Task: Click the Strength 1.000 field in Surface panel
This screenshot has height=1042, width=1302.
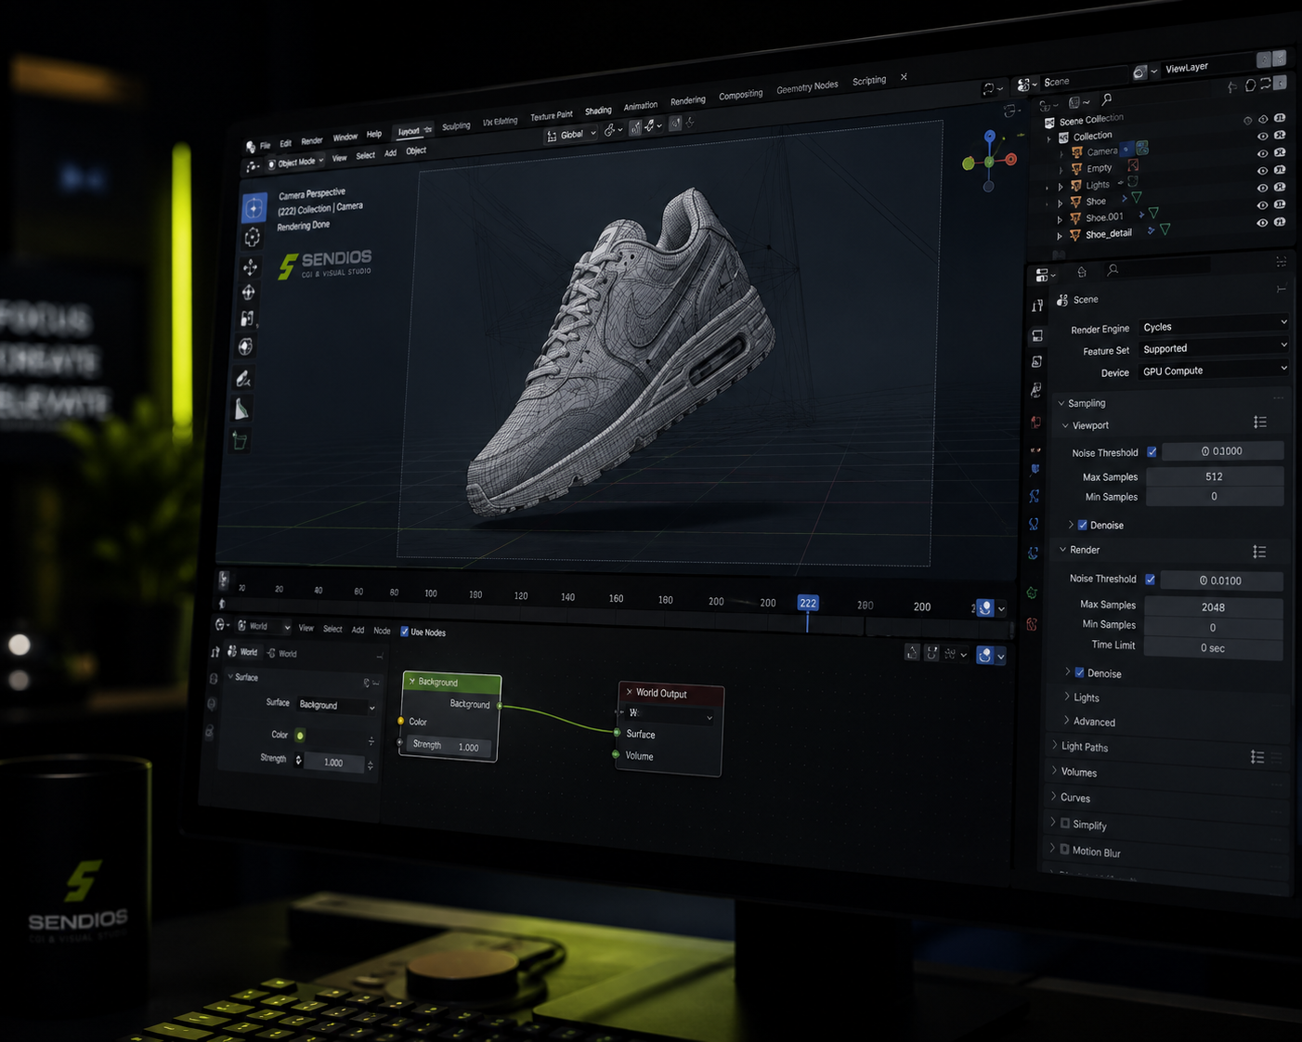Action: tap(332, 762)
